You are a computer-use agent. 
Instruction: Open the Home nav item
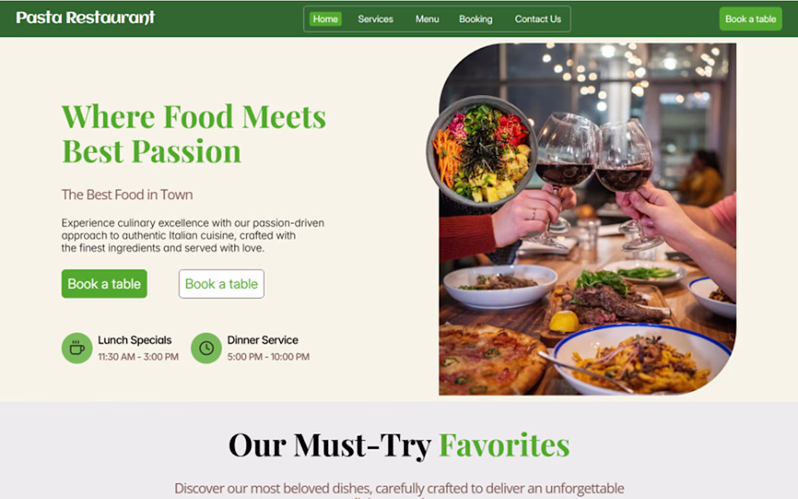pos(325,19)
